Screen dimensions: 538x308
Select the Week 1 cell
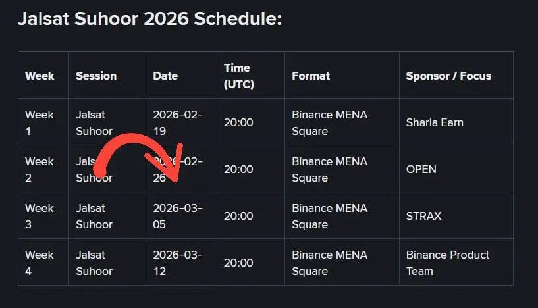pyautogui.click(x=40, y=122)
